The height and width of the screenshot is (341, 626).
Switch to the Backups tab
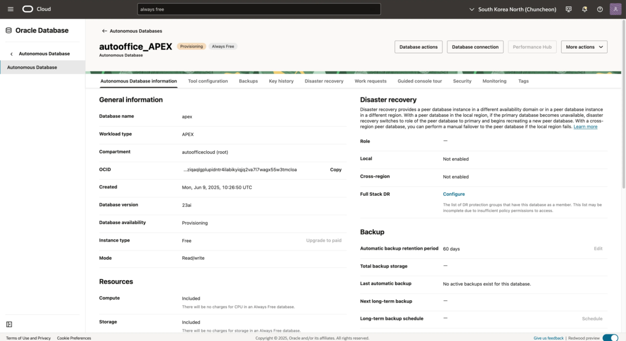[248, 81]
